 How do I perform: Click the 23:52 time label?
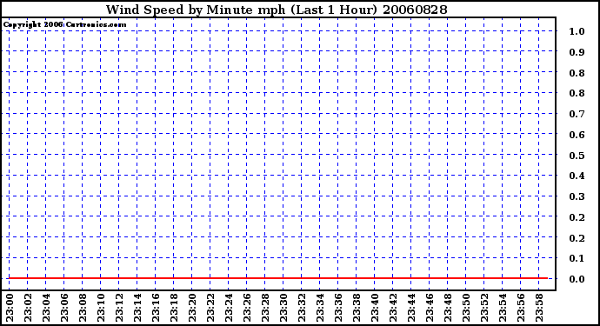pos(484,308)
